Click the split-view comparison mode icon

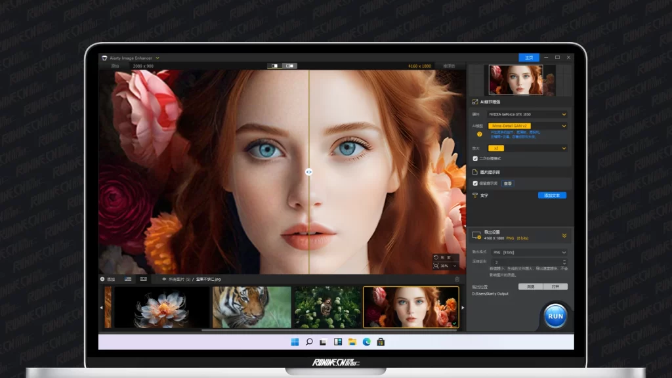[274, 66]
